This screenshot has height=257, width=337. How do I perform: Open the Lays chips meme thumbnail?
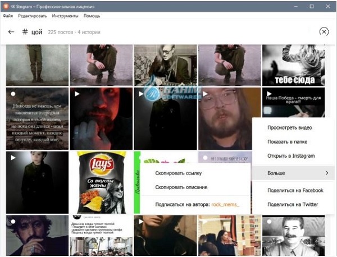click(x=102, y=182)
